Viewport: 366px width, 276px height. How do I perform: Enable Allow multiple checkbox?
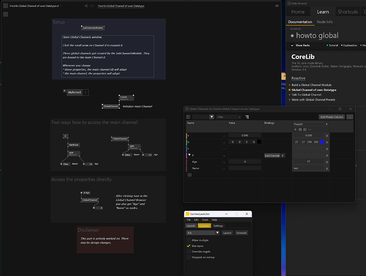[188, 240]
